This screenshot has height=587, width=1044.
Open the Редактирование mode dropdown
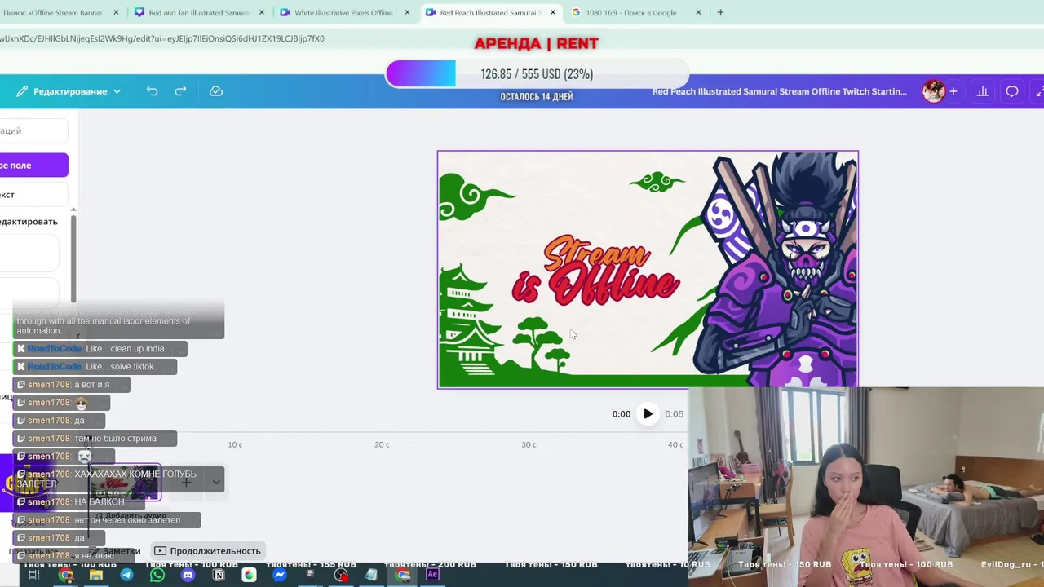click(x=69, y=91)
